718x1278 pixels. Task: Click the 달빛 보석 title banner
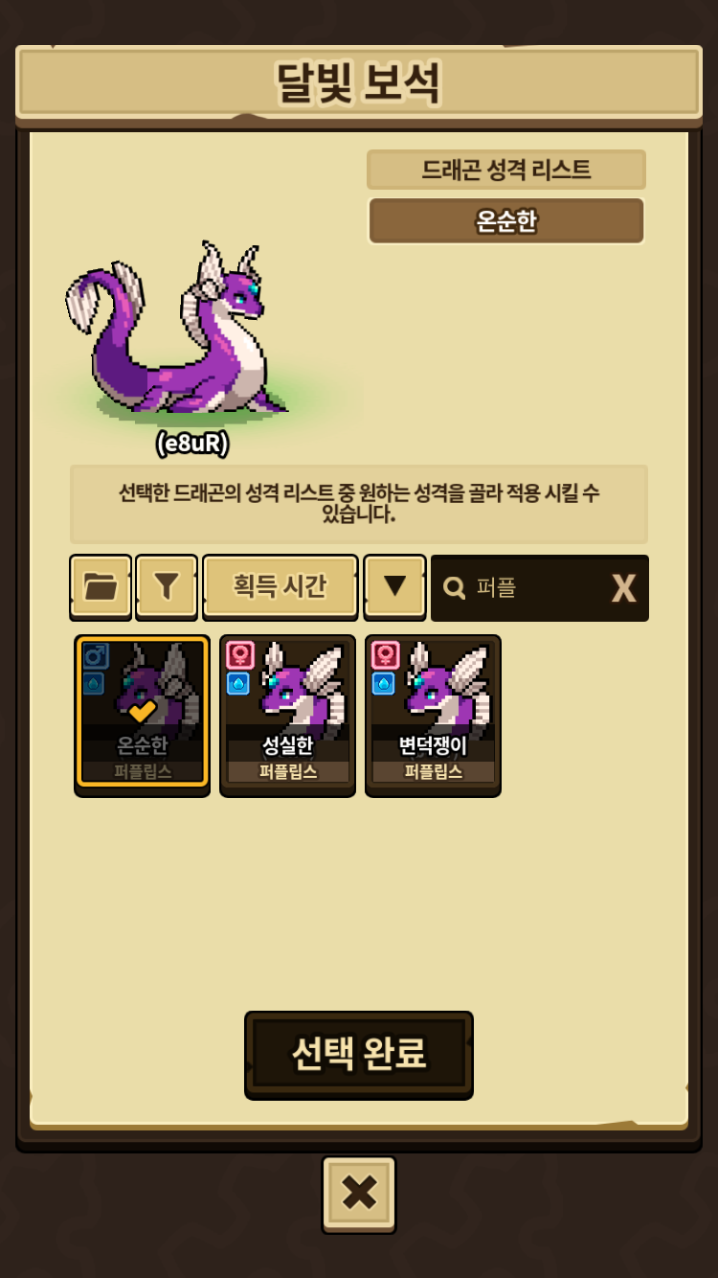pyautogui.click(x=359, y=83)
